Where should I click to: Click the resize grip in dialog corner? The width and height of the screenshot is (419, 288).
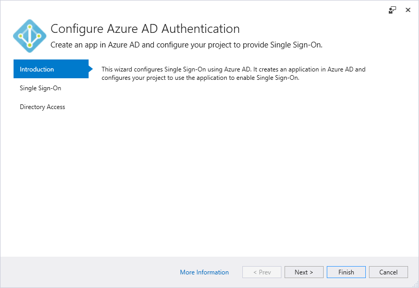(415, 284)
